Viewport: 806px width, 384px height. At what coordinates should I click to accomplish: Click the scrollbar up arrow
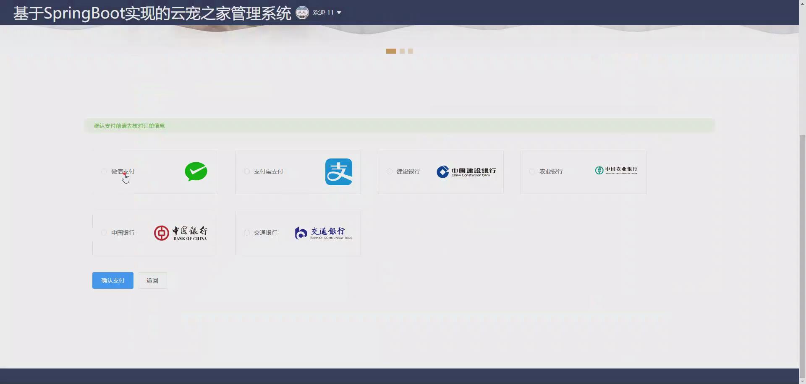tap(802, 3)
